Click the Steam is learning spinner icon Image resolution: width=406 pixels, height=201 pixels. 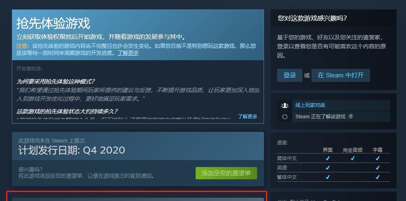284,117
